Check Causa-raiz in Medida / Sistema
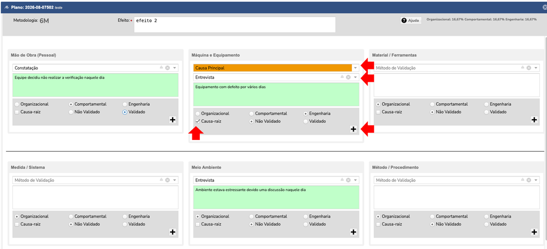 [x=17, y=224]
